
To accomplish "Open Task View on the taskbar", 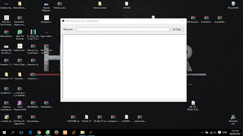I will (21, 133).
